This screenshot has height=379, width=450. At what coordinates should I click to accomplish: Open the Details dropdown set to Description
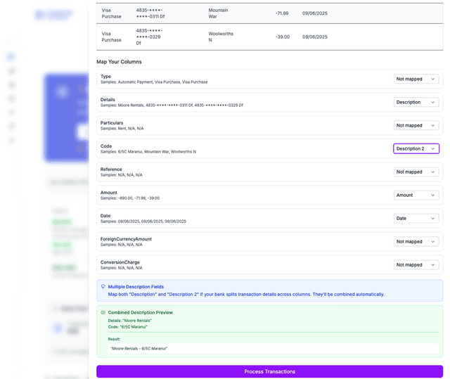click(x=416, y=102)
